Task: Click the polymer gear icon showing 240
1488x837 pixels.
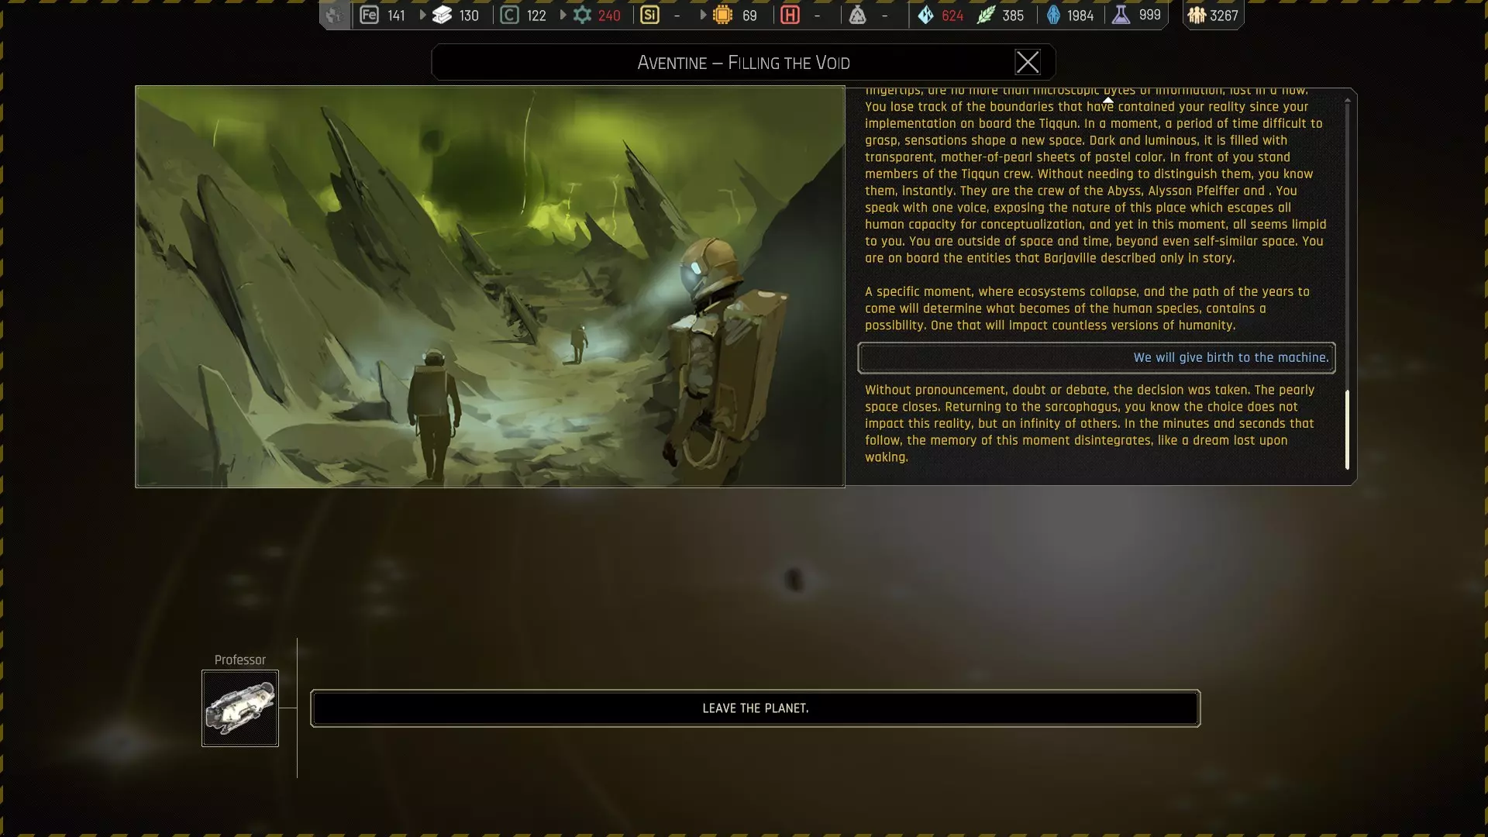Action: pyautogui.click(x=582, y=15)
